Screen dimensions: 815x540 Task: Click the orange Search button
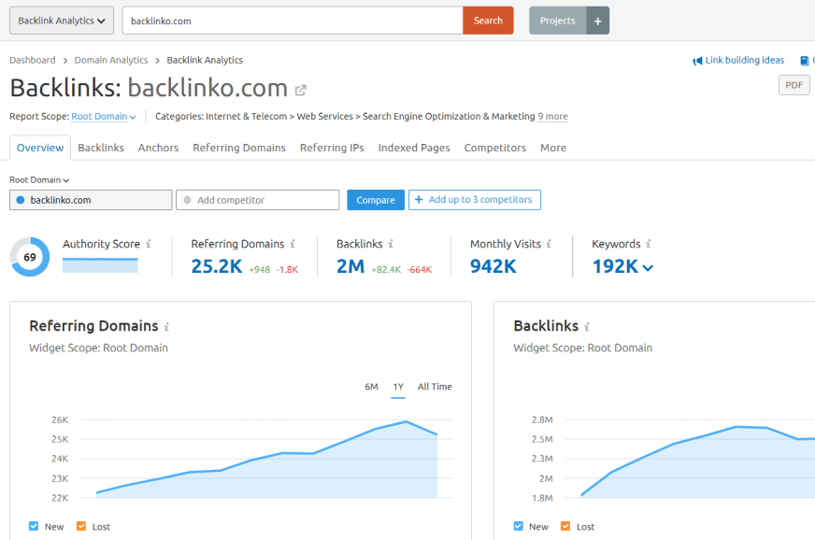pyautogui.click(x=488, y=21)
